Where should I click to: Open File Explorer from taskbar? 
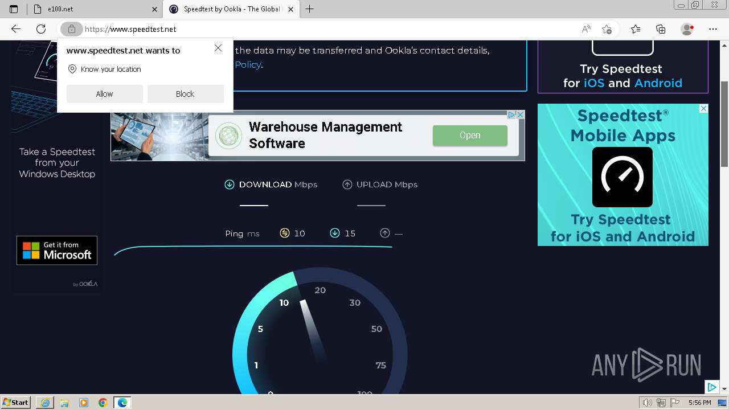tap(64, 403)
